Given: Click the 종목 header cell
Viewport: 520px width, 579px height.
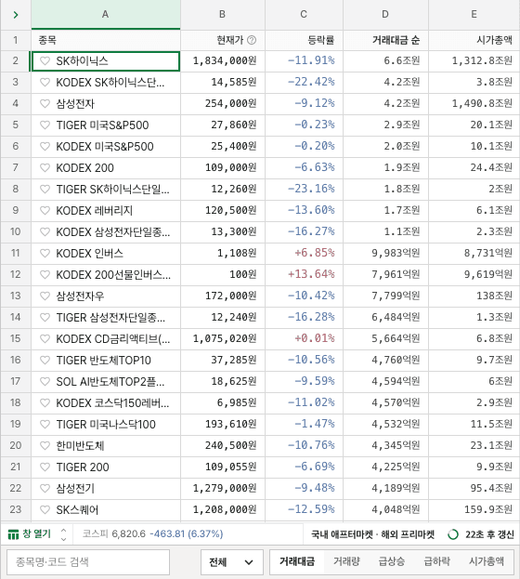Looking at the screenshot, I should pyautogui.click(x=106, y=40).
